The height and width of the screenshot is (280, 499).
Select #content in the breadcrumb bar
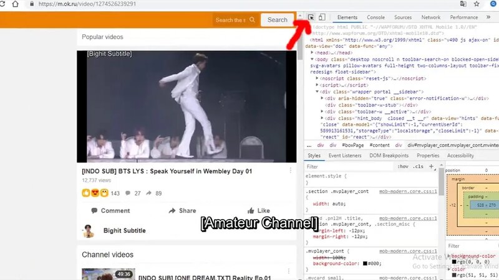click(379, 145)
